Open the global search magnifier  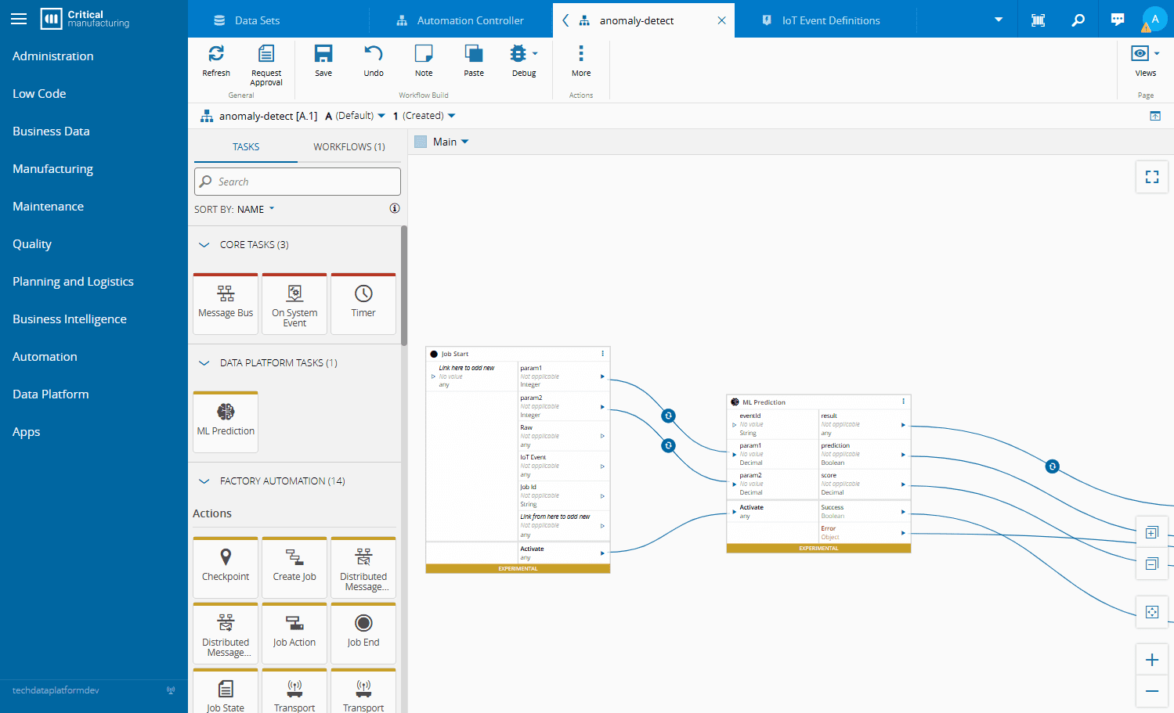tap(1078, 20)
